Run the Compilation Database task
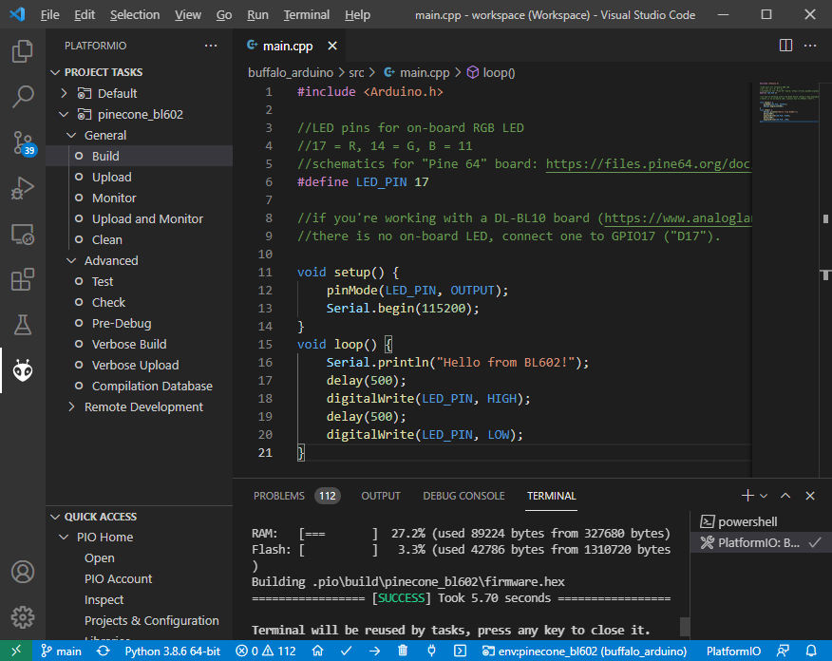Image resolution: width=832 pixels, height=661 pixels. [139, 387]
